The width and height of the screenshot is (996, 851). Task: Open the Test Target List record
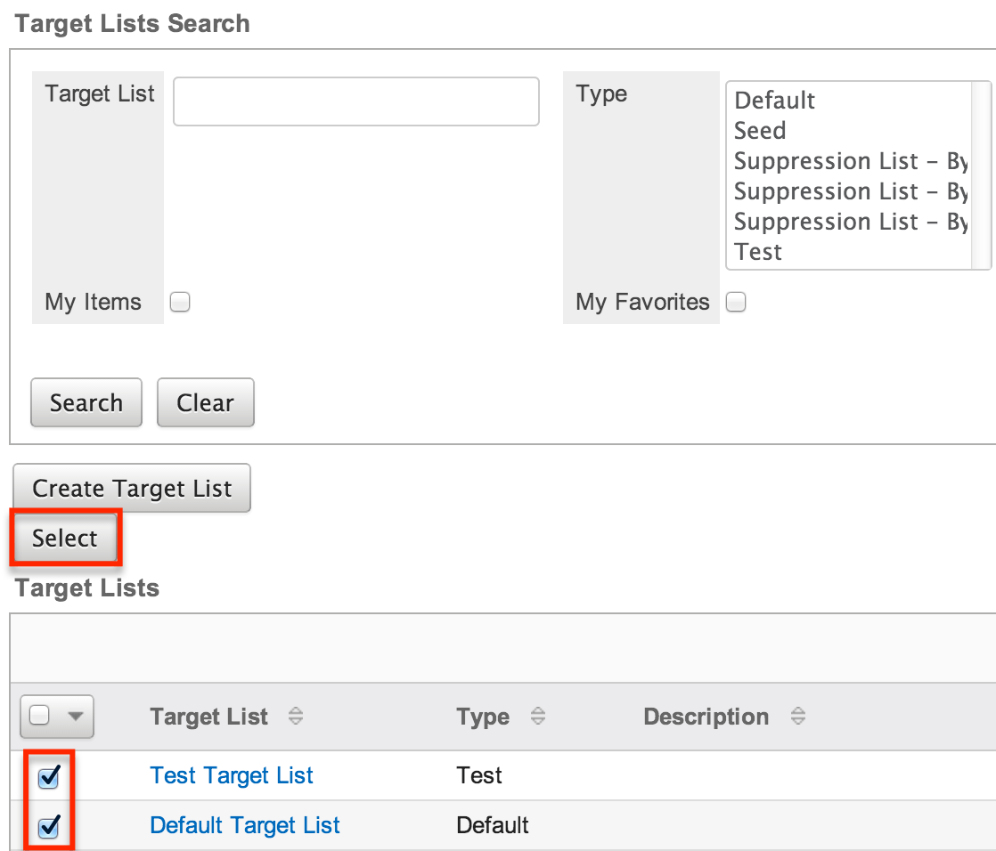coord(231,775)
